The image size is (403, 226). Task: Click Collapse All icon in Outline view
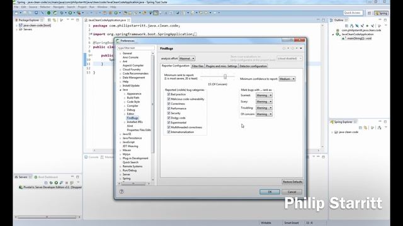pos(346,26)
